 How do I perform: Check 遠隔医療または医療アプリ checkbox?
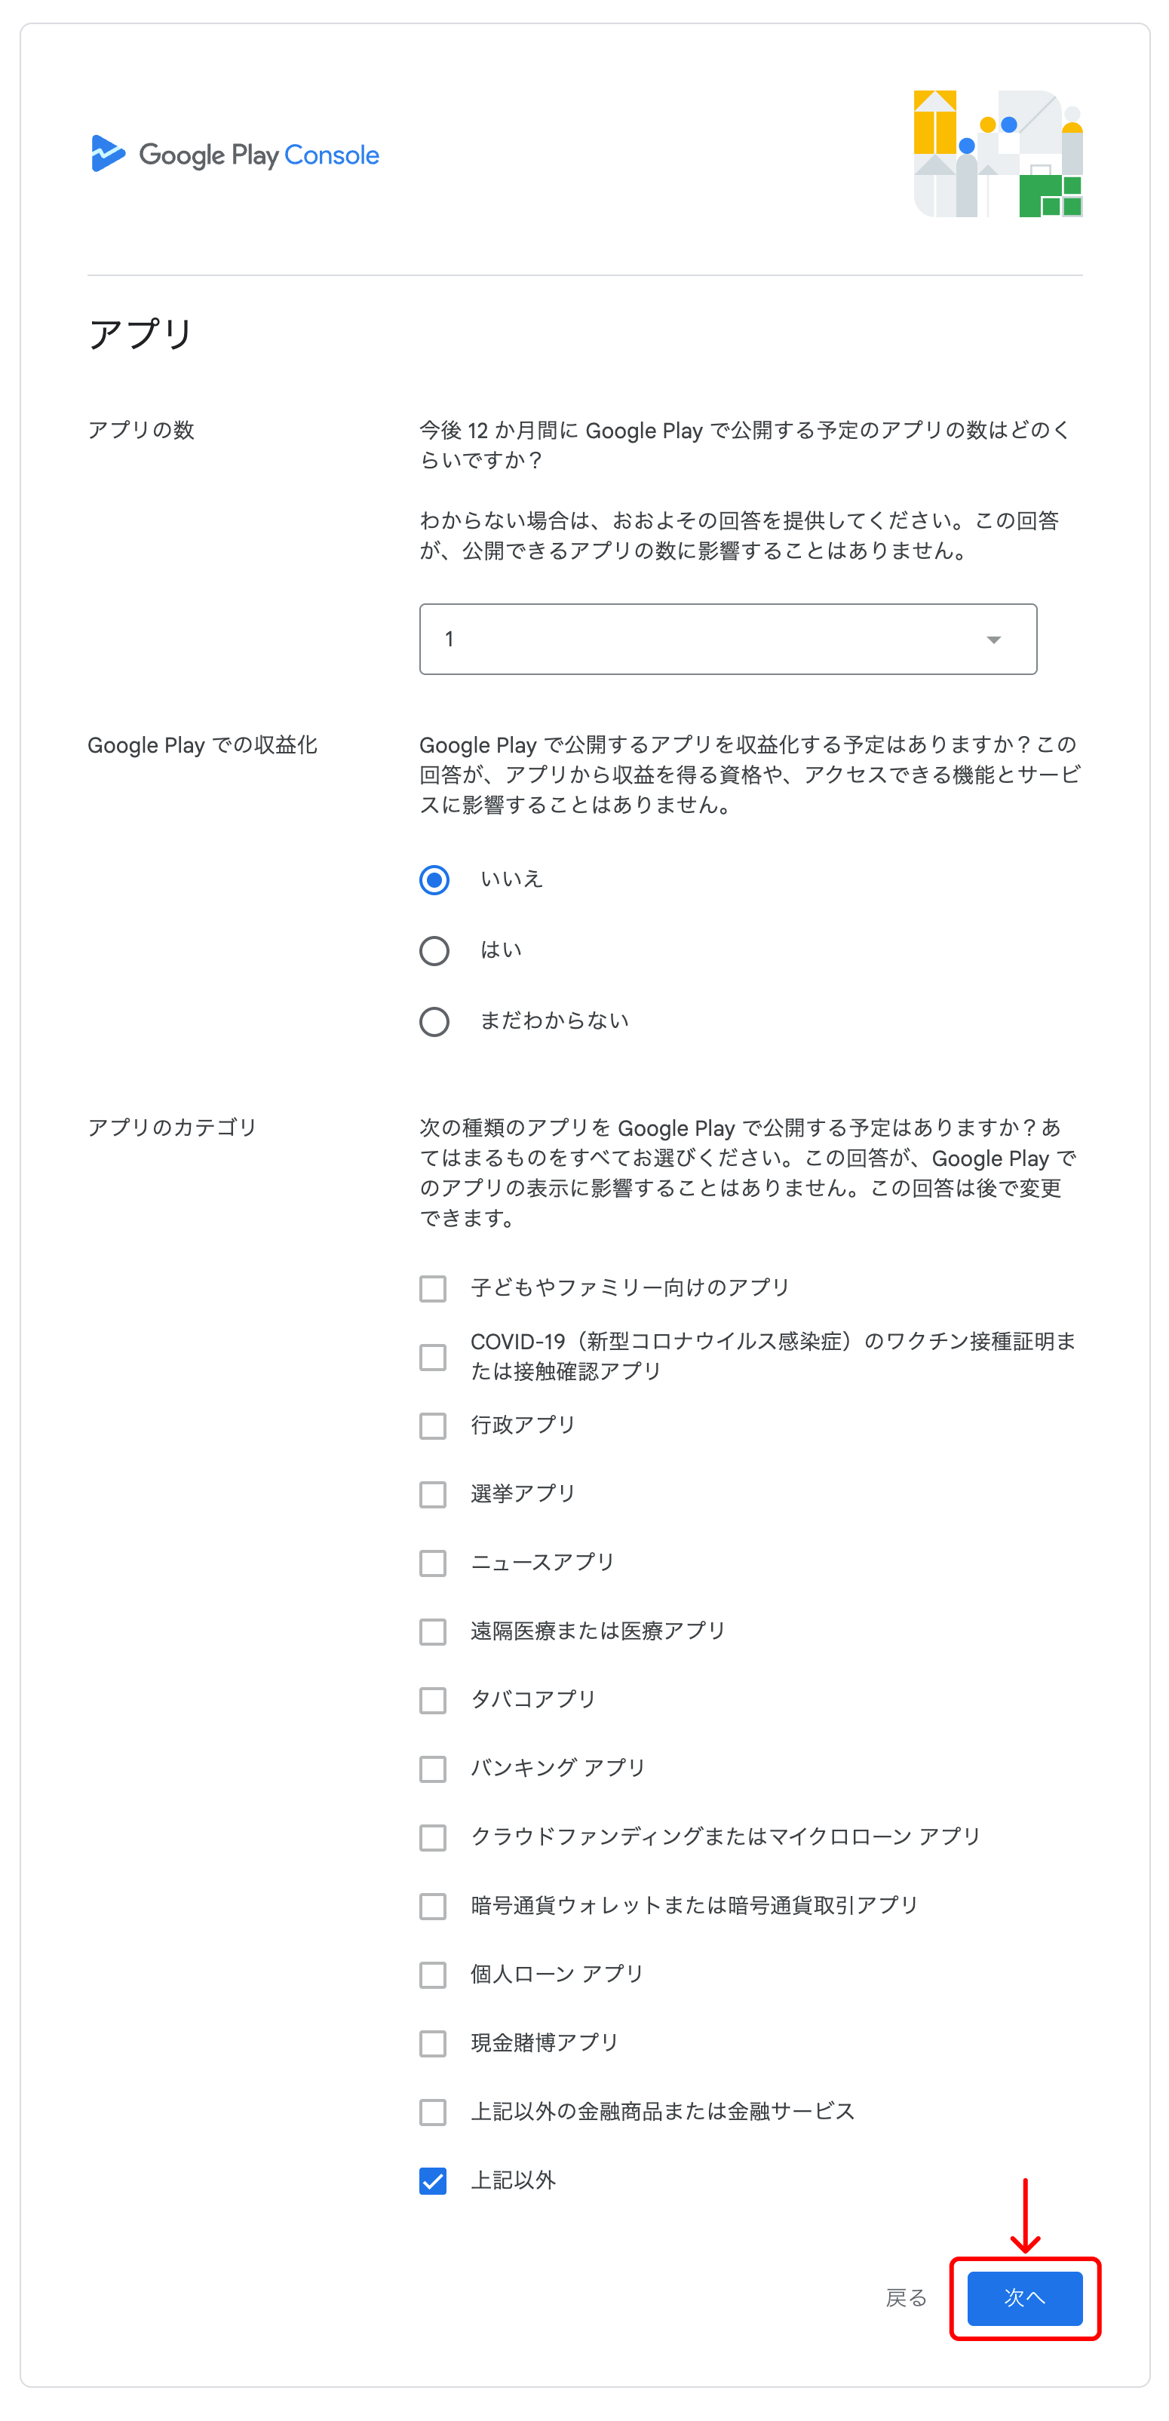tap(433, 1631)
